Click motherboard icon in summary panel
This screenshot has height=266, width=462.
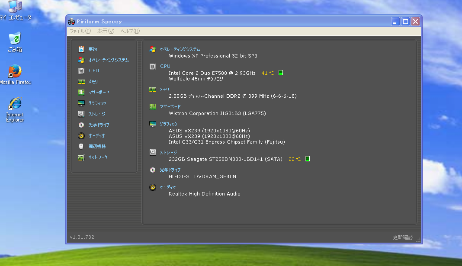(153, 107)
